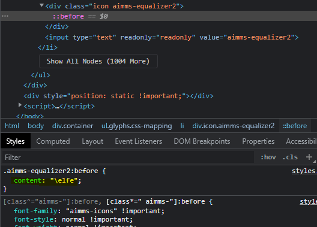Open the DOM Breakpoints tab
Screen dimensions: 317x227
[202, 141]
